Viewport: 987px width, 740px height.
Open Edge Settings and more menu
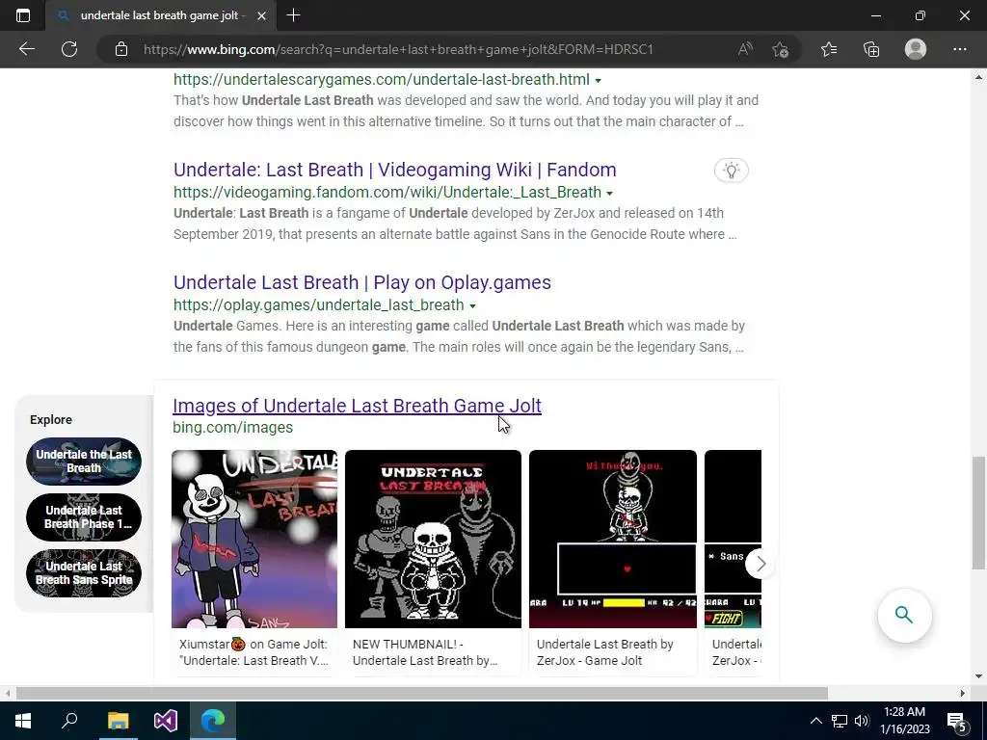click(x=959, y=49)
